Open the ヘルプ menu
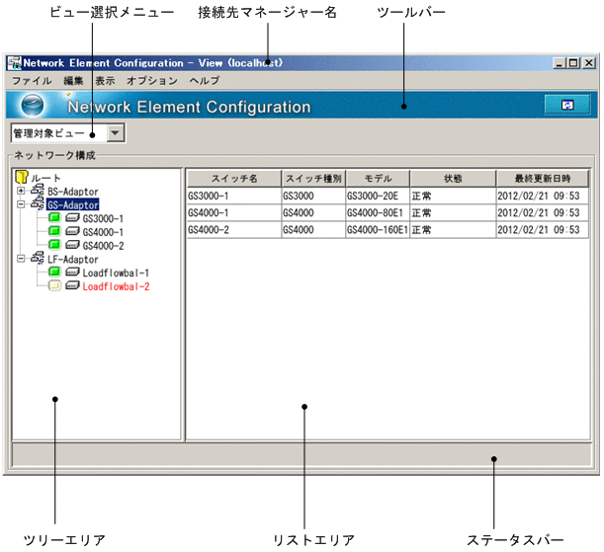This screenshot has height=552, width=604. tap(204, 80)
